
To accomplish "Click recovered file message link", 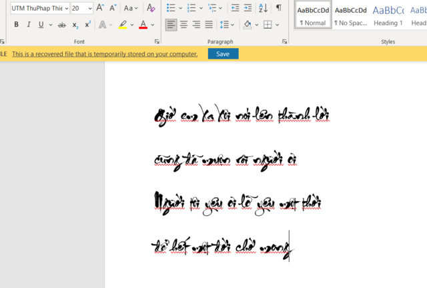I will pos(105,54).
